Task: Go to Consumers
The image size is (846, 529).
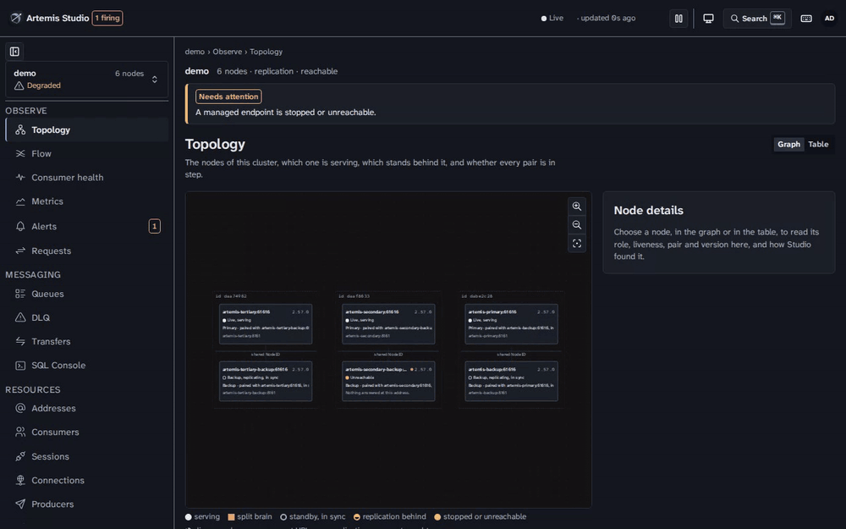Action: [87, 432]
